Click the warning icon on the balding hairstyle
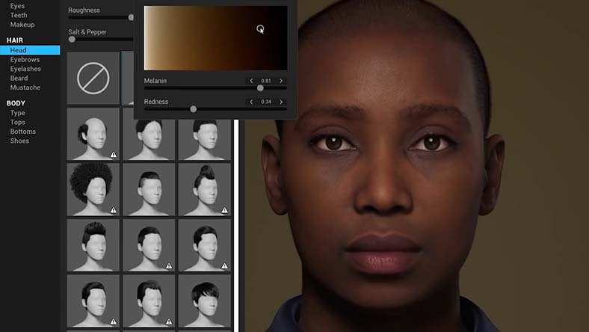The height and width of the screenshot is (332, 589). 113,155
